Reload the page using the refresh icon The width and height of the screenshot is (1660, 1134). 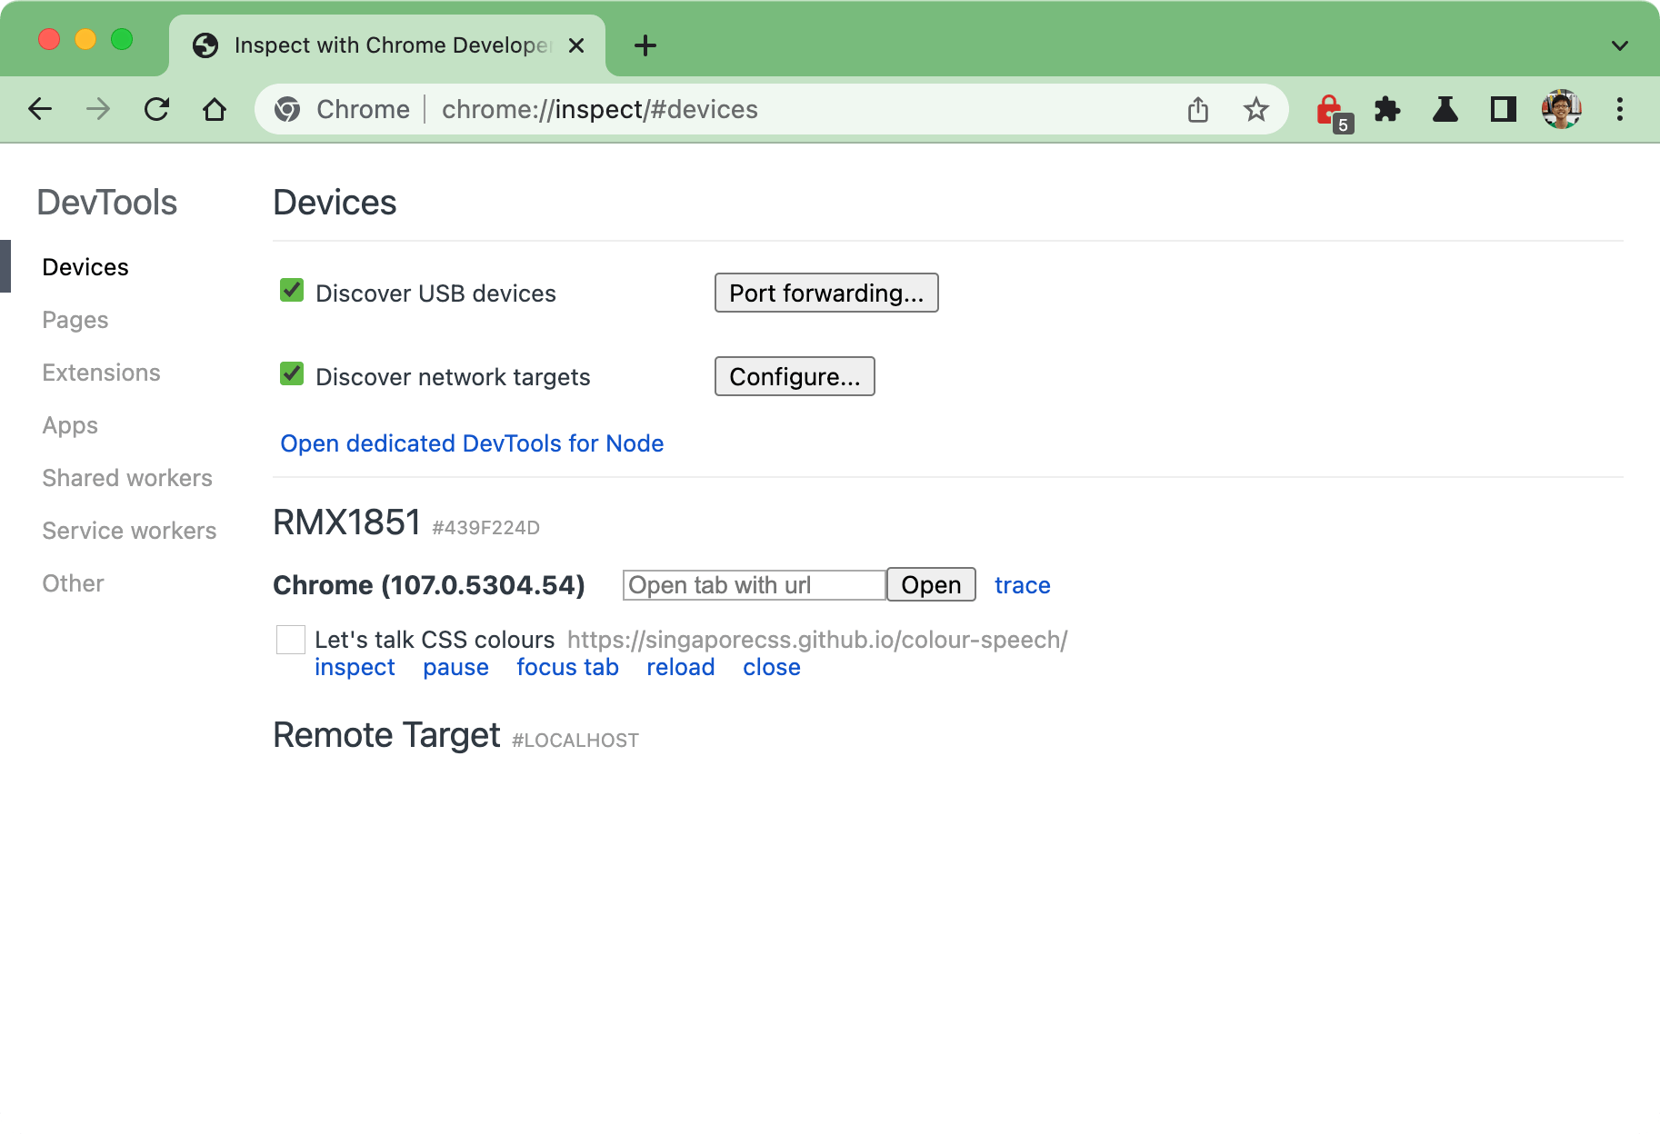(x=156, y=108)
